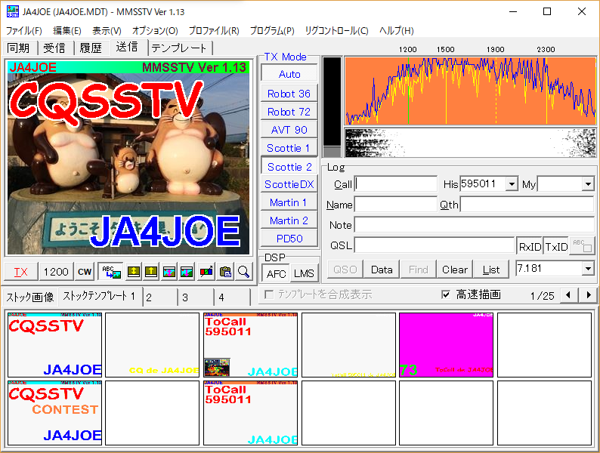Select Martin 2 TX mode
Screen dimensions: 600x453
point(289,220)
